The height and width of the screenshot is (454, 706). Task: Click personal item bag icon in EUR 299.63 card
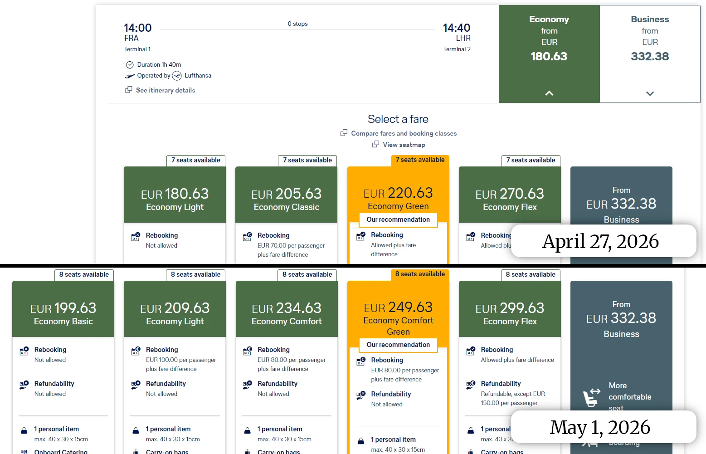pos(471,430)
